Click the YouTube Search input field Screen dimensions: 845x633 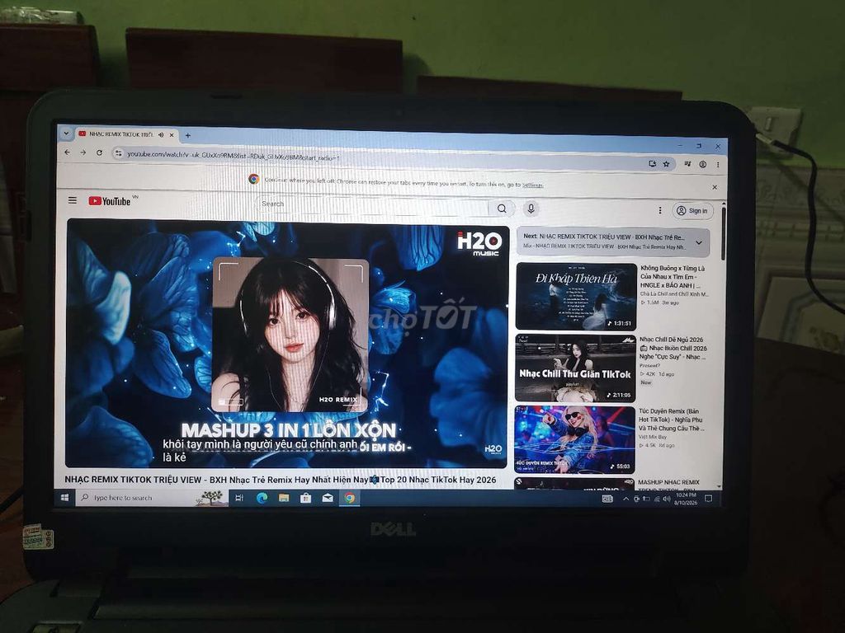pyautogui.click(x=372, y=205)
